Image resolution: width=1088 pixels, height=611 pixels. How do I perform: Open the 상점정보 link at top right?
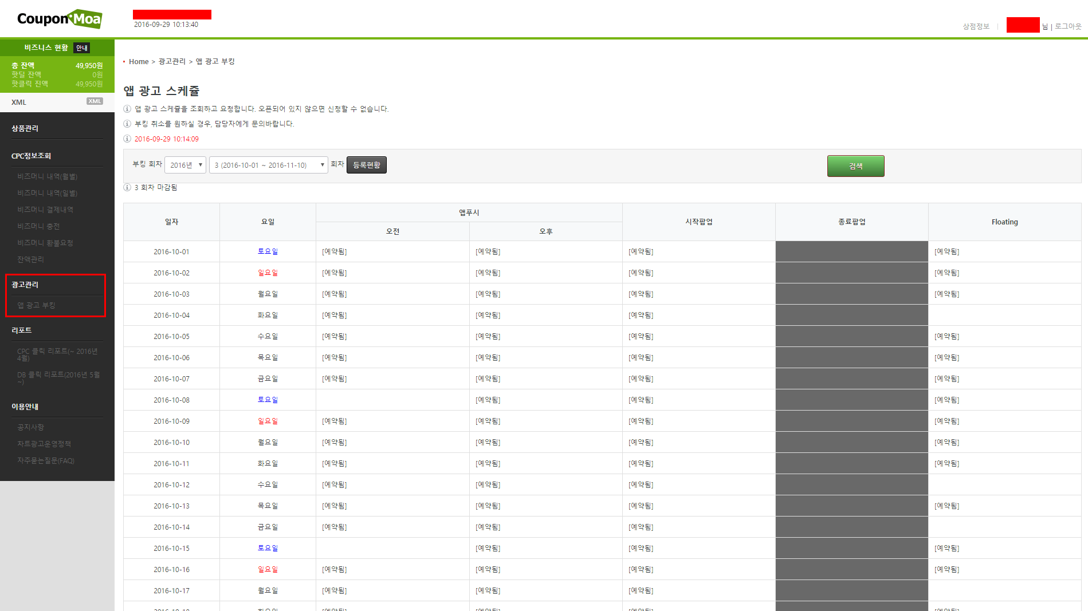[x=976, y=26]
